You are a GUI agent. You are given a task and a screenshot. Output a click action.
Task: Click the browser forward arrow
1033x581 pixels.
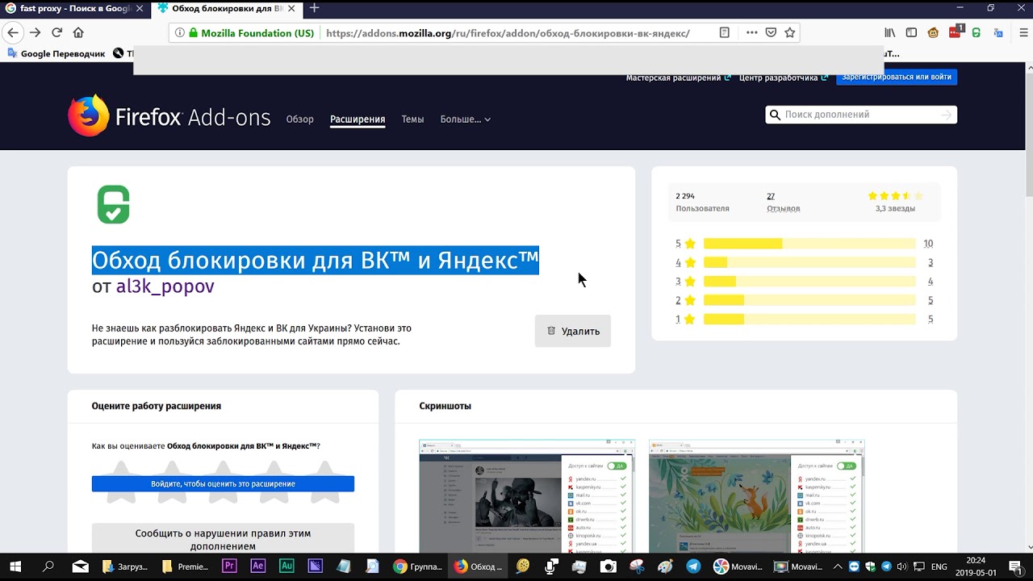(x=35, y=33)
